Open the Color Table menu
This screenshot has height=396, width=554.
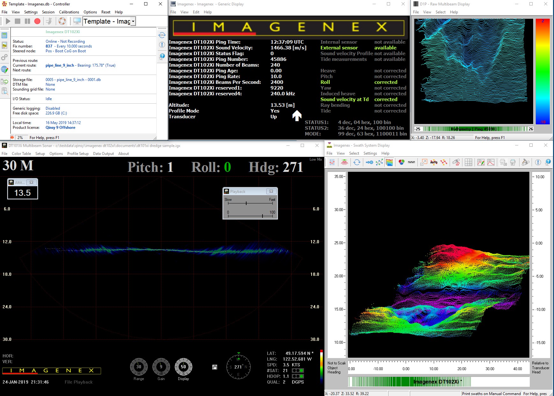(21, 154)
